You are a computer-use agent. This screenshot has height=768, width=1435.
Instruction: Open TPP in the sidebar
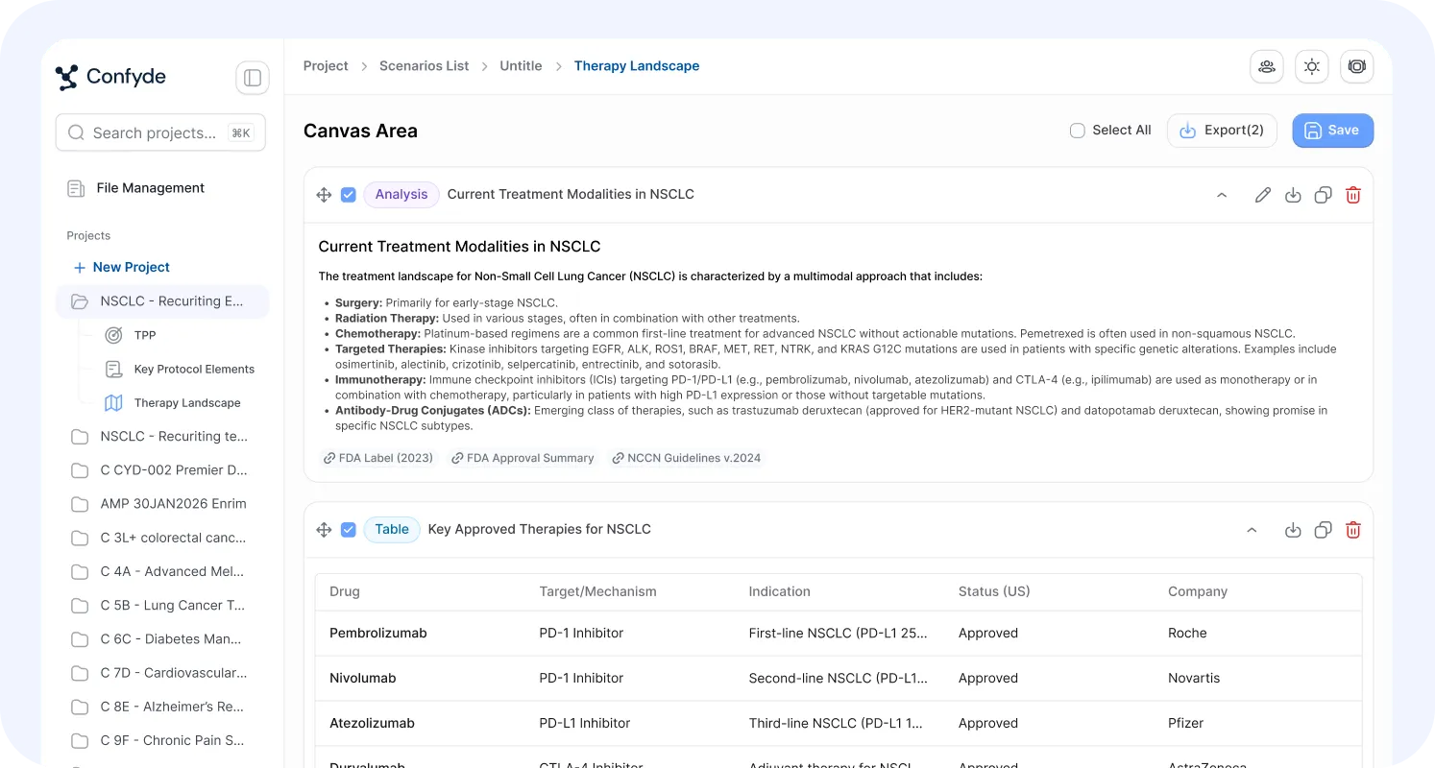tap(145, 335)
